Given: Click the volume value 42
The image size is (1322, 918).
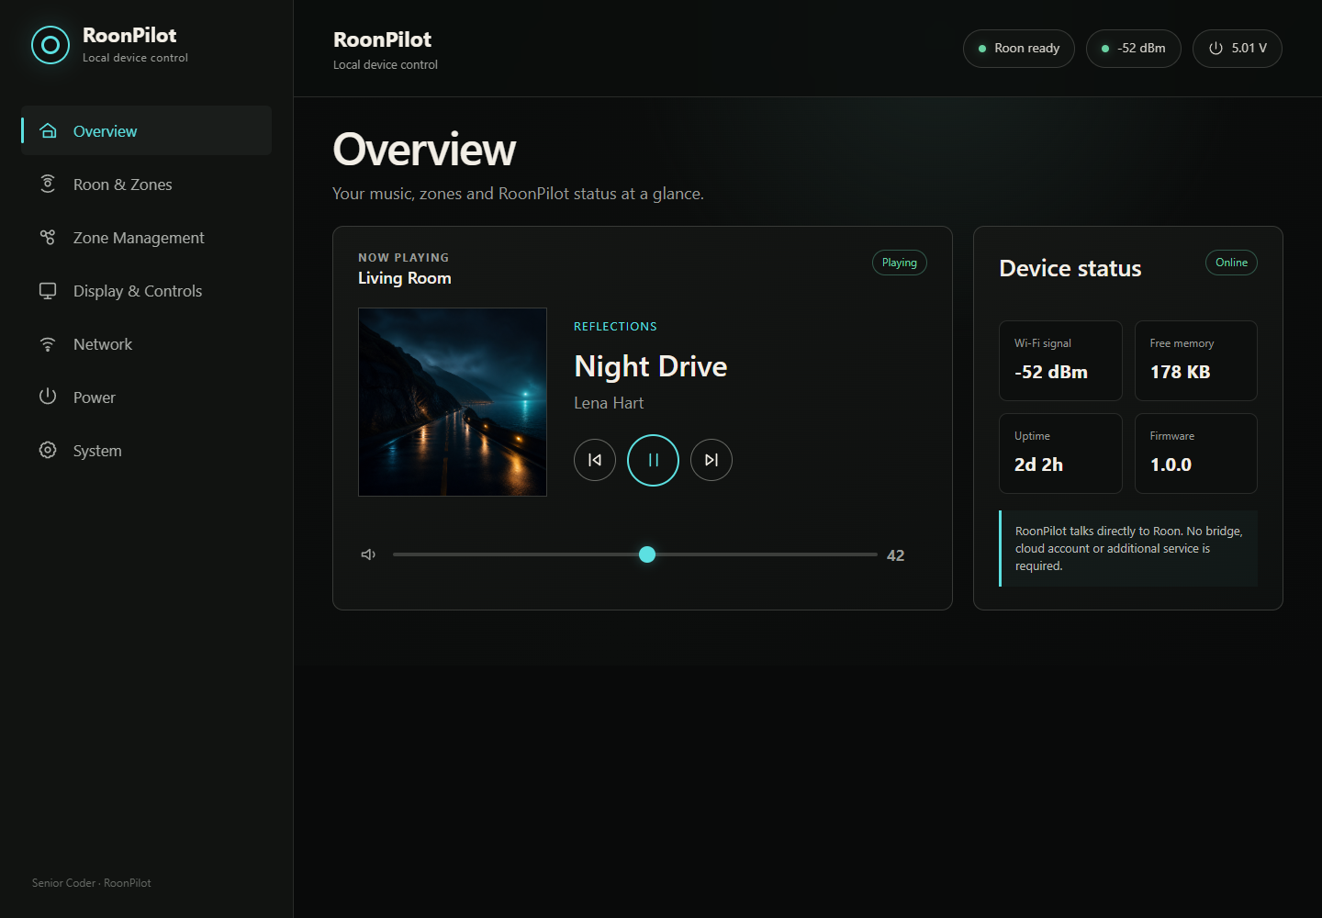Looking at the screenshot, I should click(x=896, y=555).
